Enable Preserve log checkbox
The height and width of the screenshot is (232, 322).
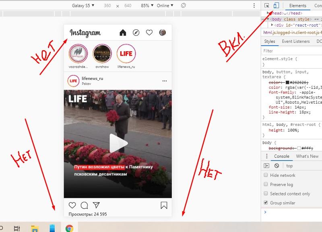tap(266, 184)
